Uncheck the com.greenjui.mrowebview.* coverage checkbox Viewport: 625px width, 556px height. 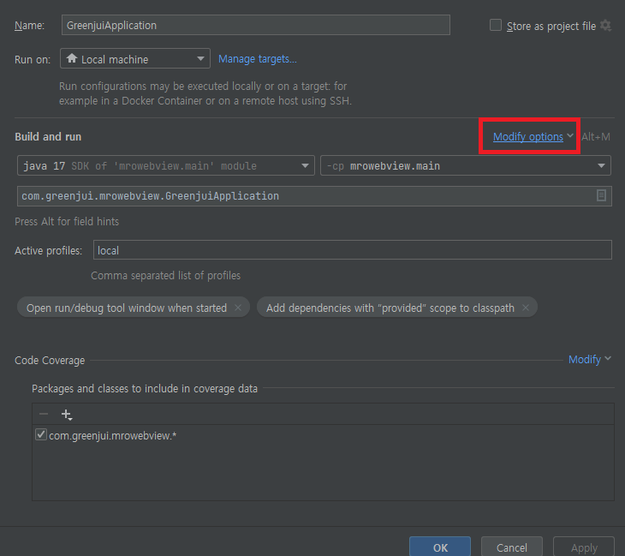(40, 434)
